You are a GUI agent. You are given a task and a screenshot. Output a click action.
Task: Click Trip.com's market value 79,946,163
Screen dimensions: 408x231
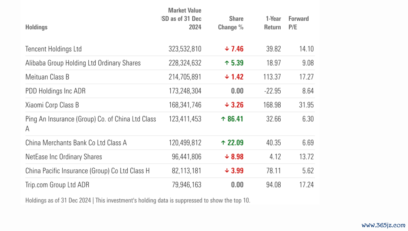tap(186, 185)
